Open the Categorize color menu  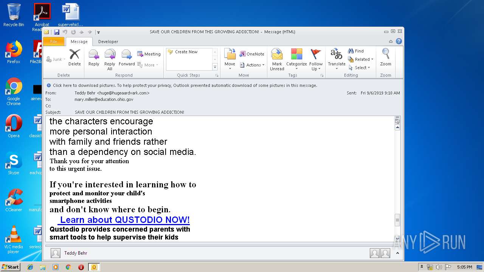(x=296, y=60)
